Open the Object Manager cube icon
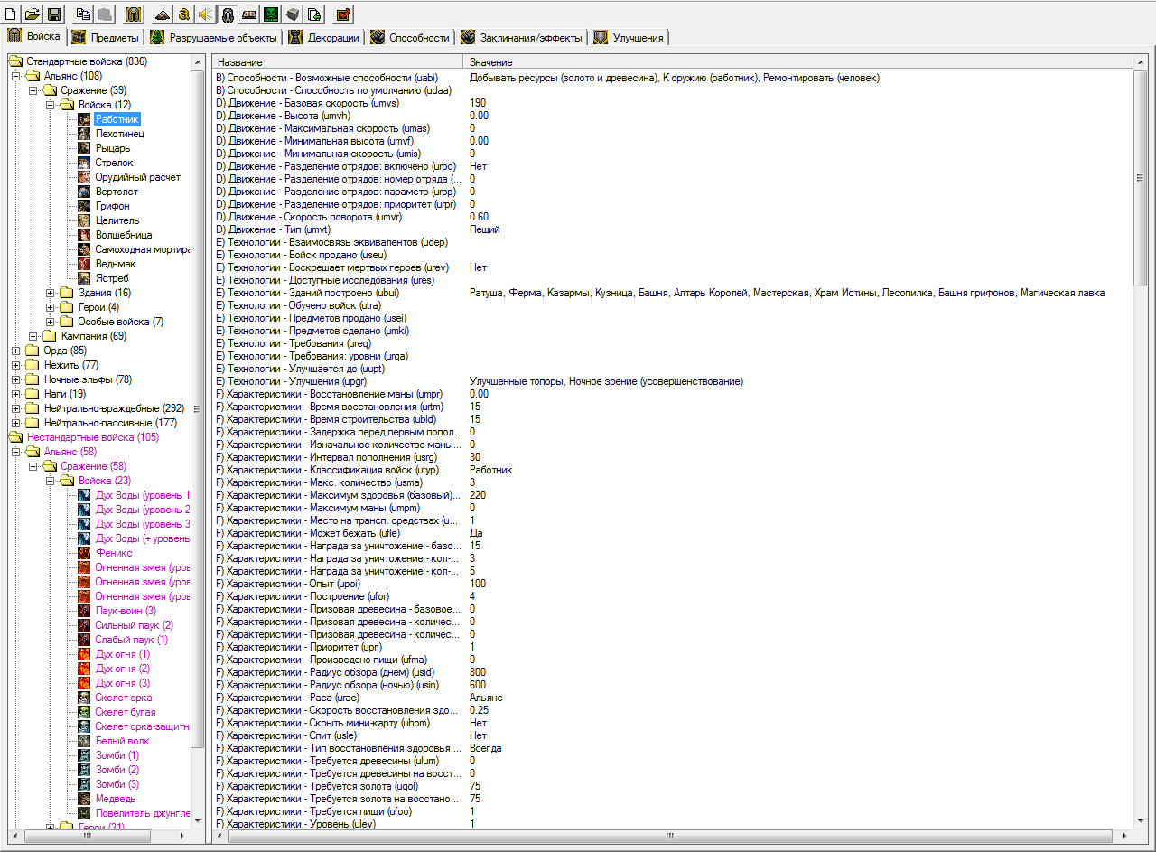Image resolution: width=1156 pixels, height=852 pixels. pyautogui.click(x=292, y=14)
